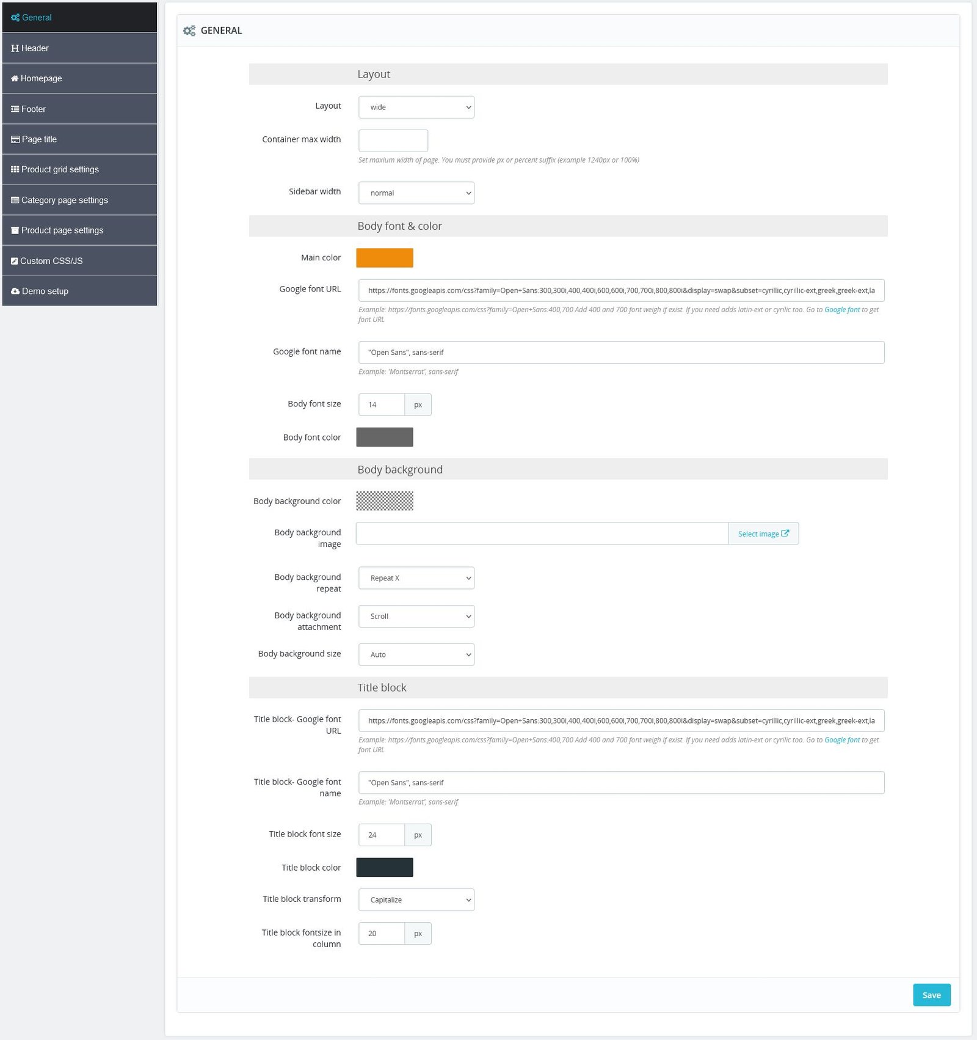This screenshot has height=1040, width=977.
Task: Pick the orange Main color swatch
Action: coord(385,258)
